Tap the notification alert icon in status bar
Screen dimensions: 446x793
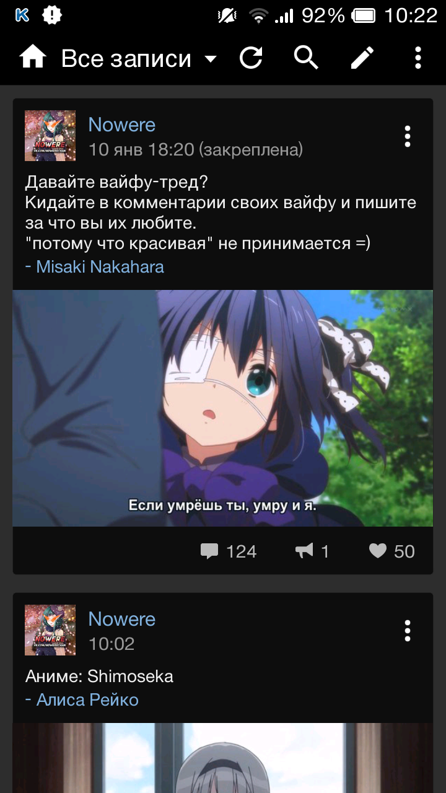click(52, 15)
